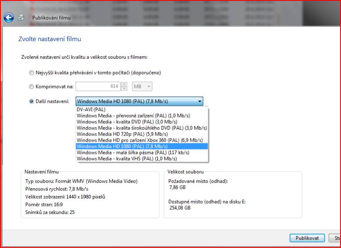Viewport: 341px width, 248px height.
Task: Click the Zvolte nastavení filmu heading
Action: point(50,39)
